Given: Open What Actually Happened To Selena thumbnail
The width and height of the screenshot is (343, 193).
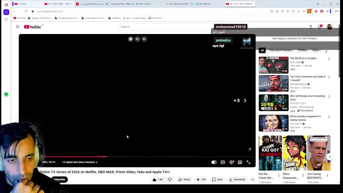Looking at the screenshot, I should [x=274, y=123].
